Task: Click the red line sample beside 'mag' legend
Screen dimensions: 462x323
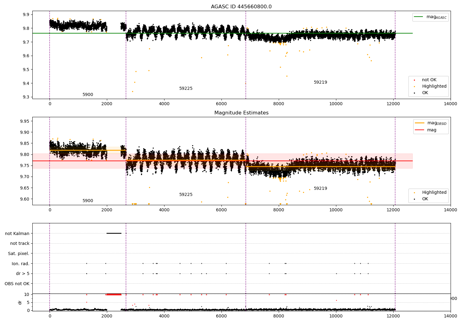Action: (419, 130)
